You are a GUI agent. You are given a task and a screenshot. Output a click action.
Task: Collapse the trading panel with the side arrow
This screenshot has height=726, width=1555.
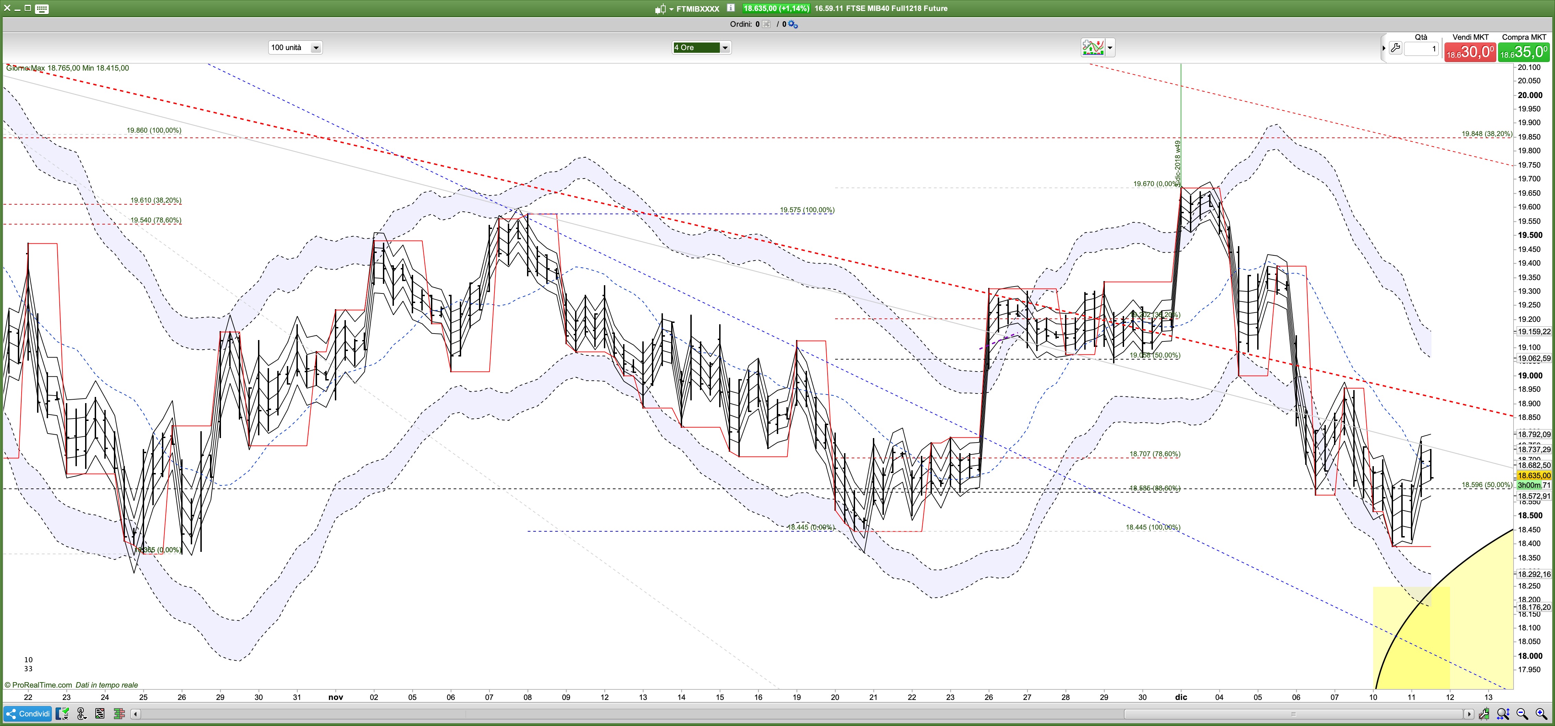[1383, 48]
